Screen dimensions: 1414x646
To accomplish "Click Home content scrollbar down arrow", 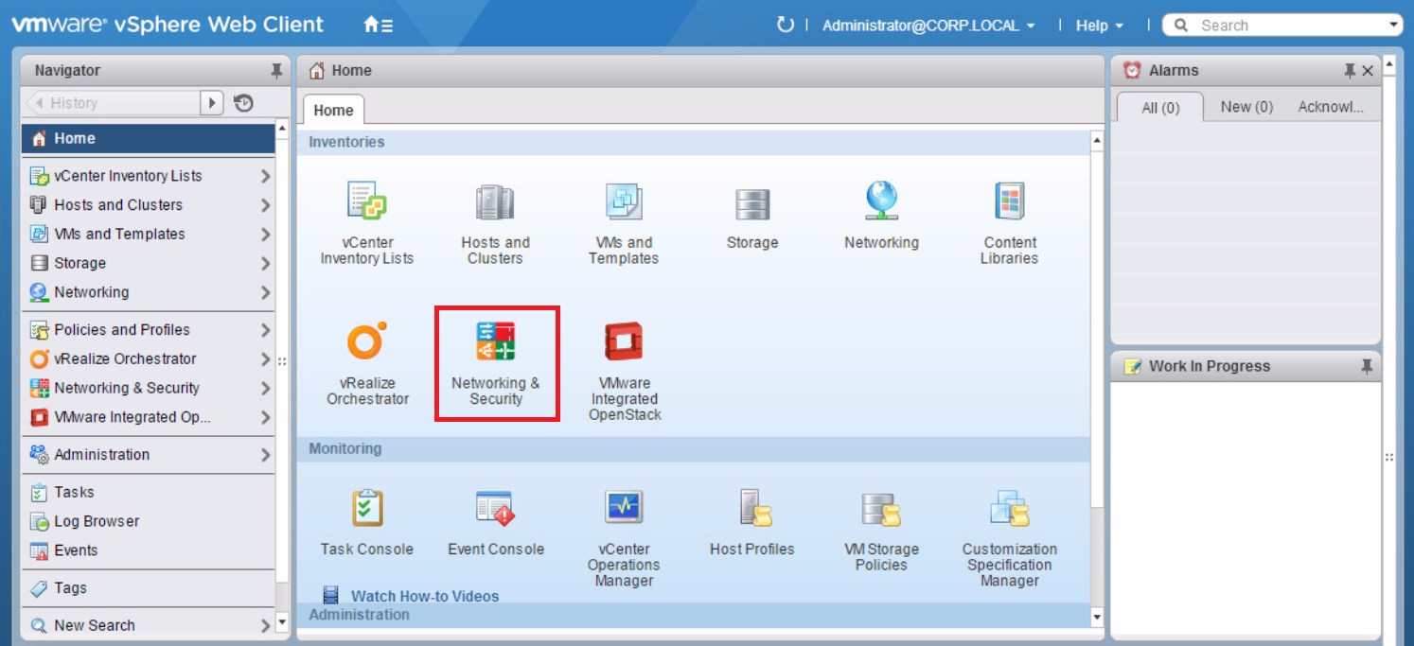I will click(x=1097, y=619).
